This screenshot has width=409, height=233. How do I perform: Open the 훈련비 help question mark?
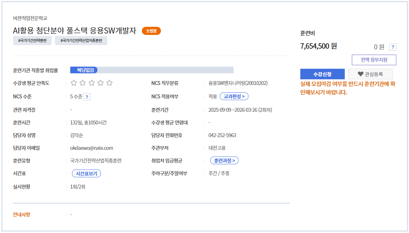coord(393,47)
